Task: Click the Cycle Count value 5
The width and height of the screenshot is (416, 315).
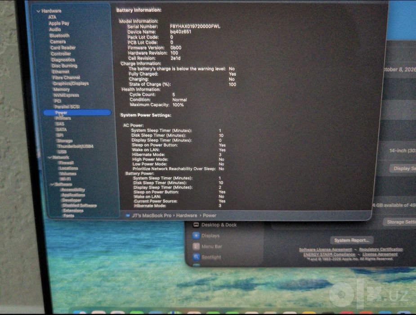Action: tap(174, 94)
